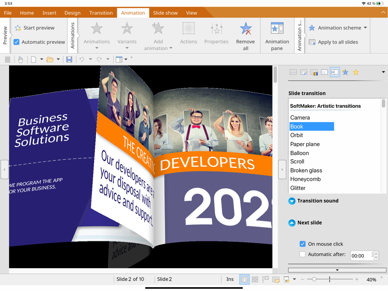Collapse the Next slide section
Screen dimensions: 388x291
coord(292,223)
